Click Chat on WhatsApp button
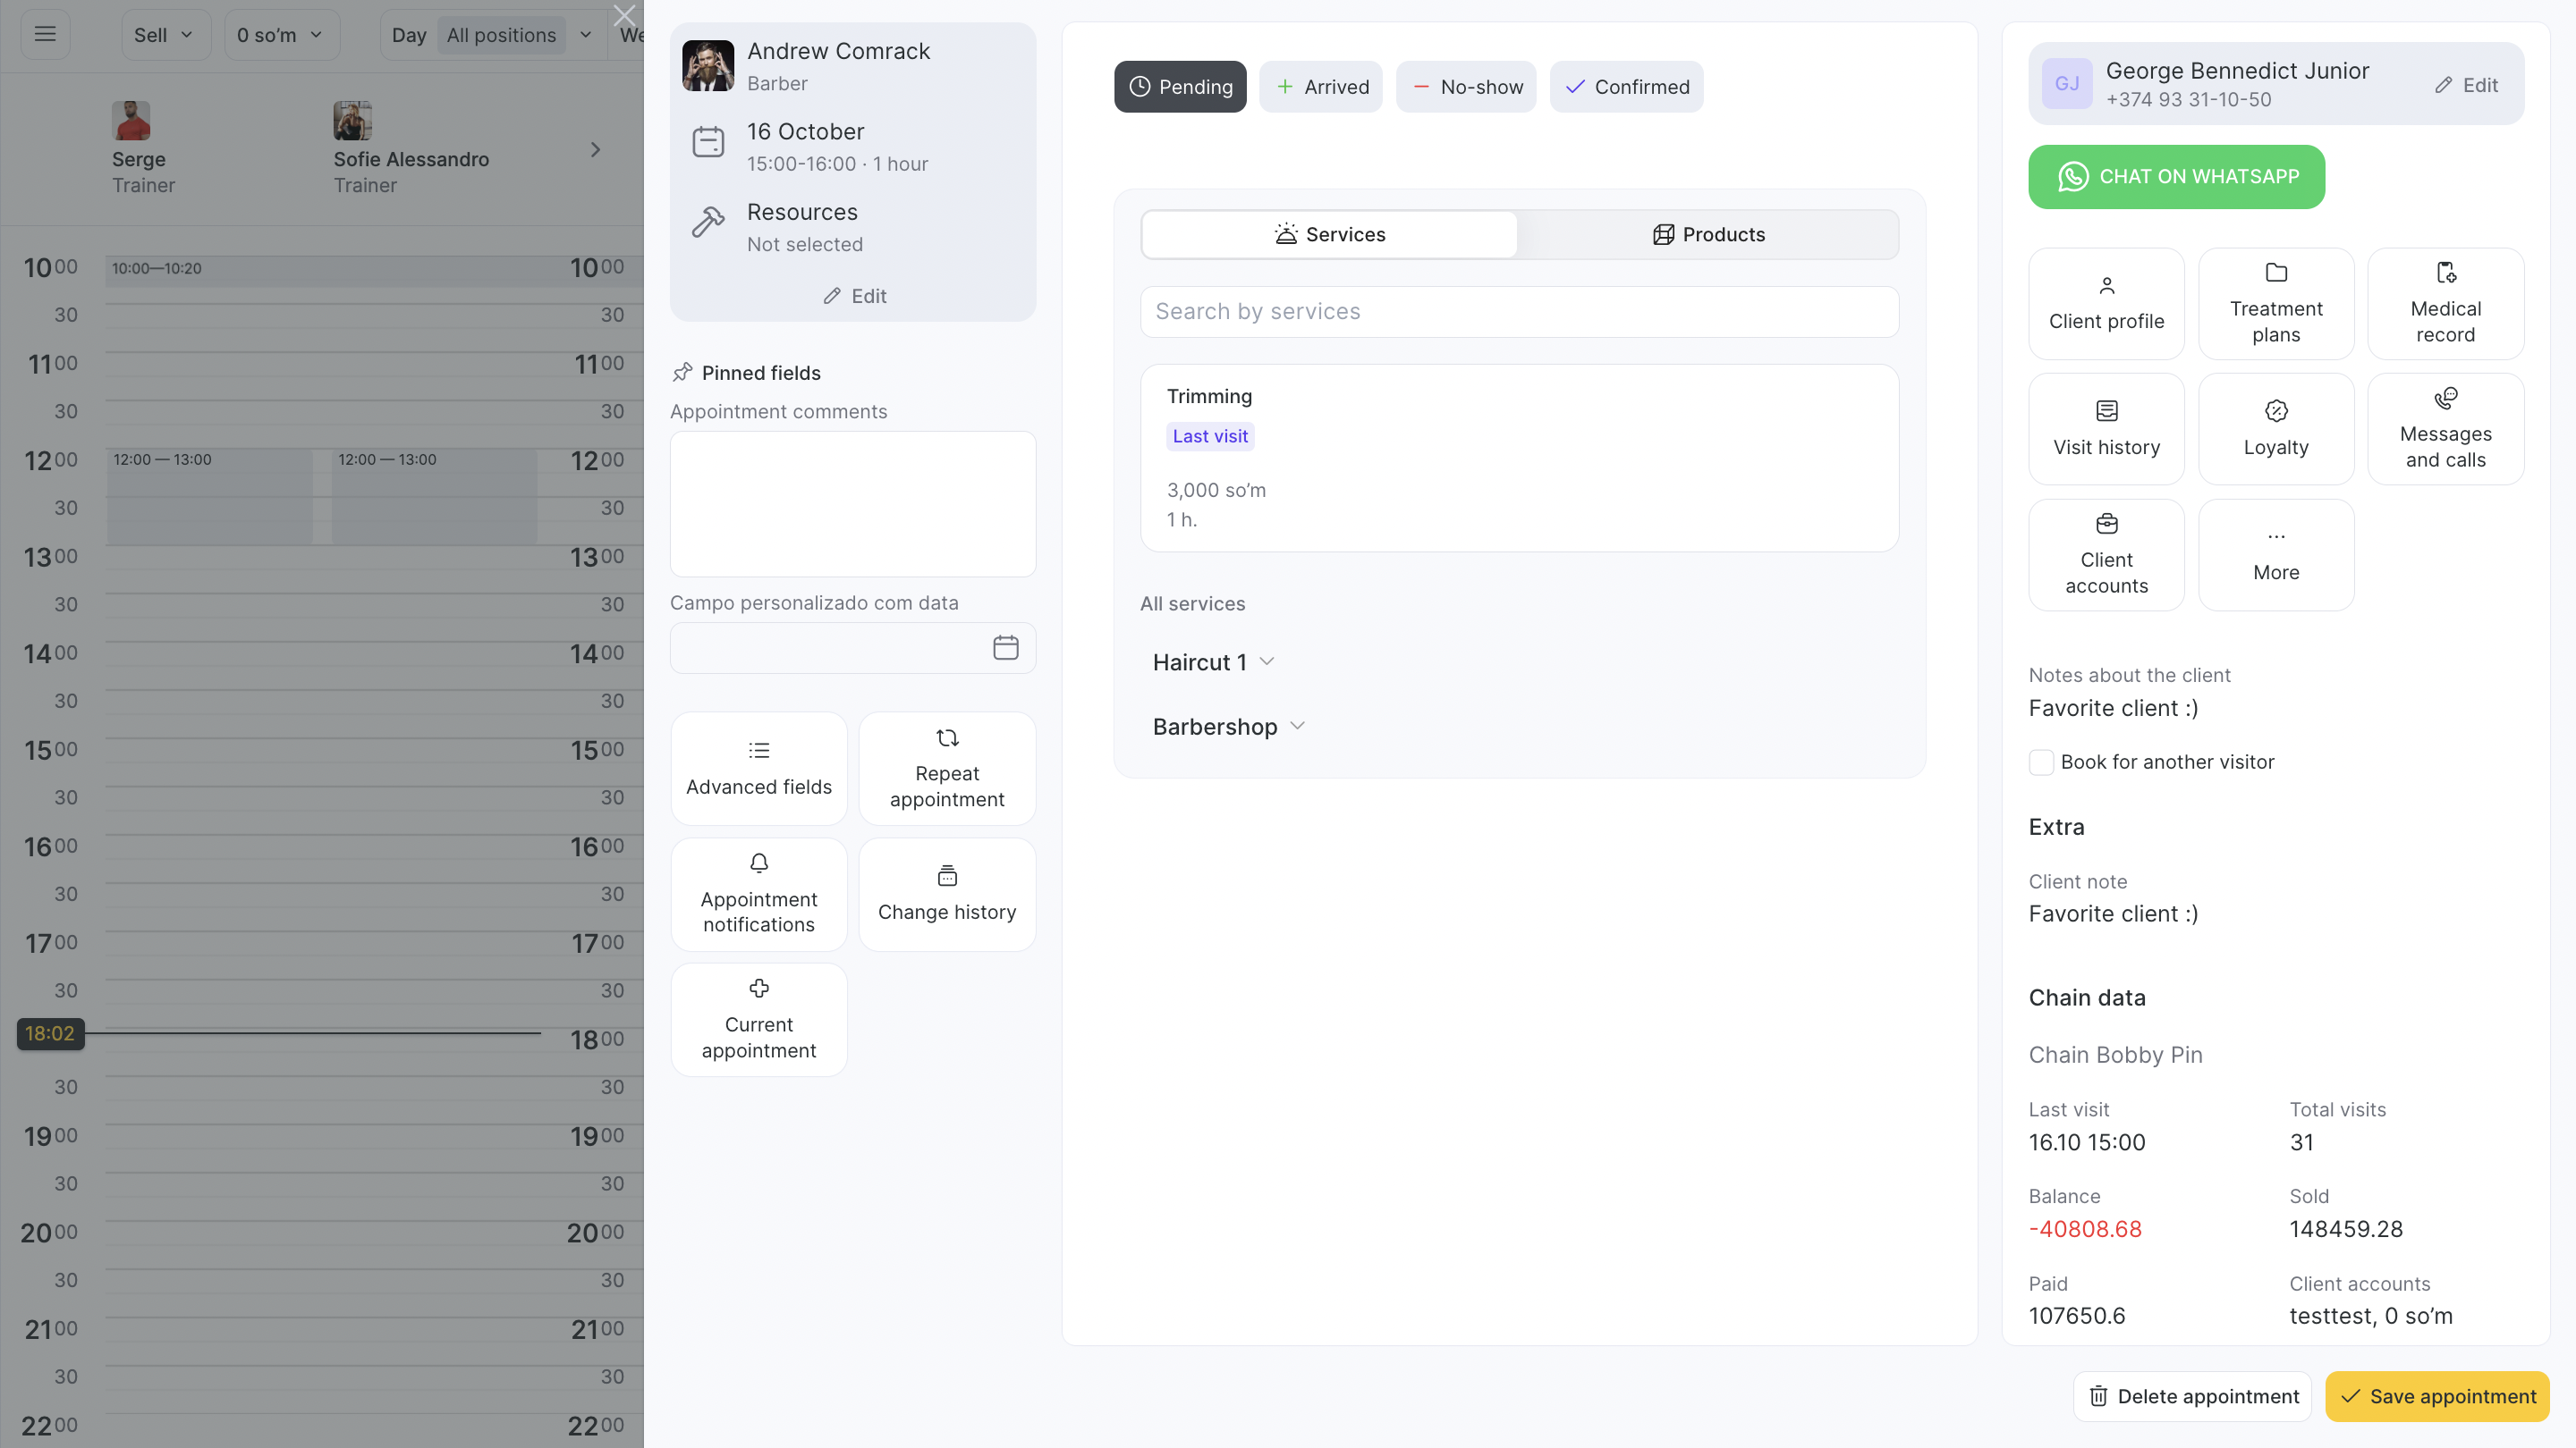 tap(2175, 177)
